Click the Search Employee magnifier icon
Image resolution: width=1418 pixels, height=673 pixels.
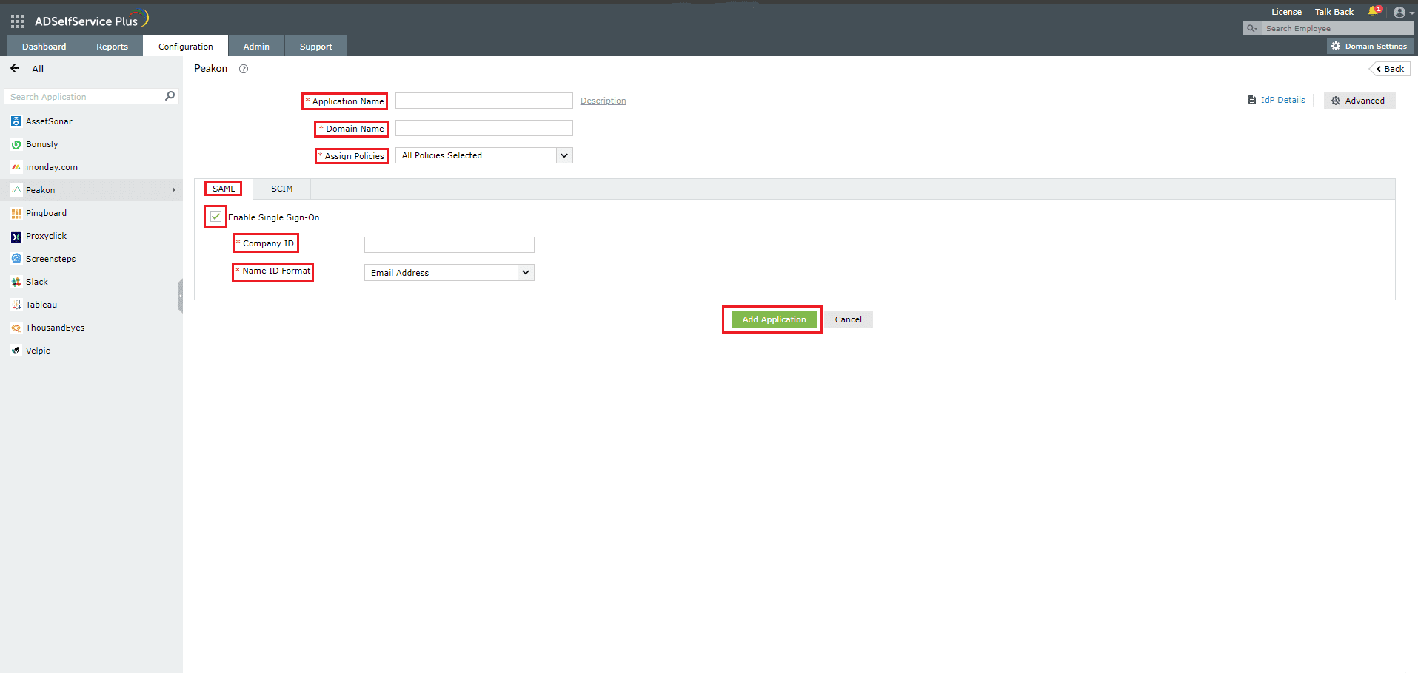click(x=1251, y=28)
